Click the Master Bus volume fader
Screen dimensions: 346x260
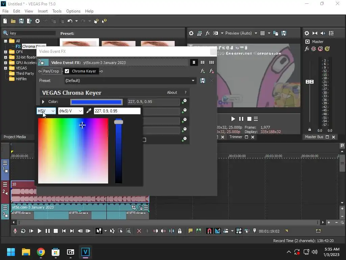pos(310,82)
